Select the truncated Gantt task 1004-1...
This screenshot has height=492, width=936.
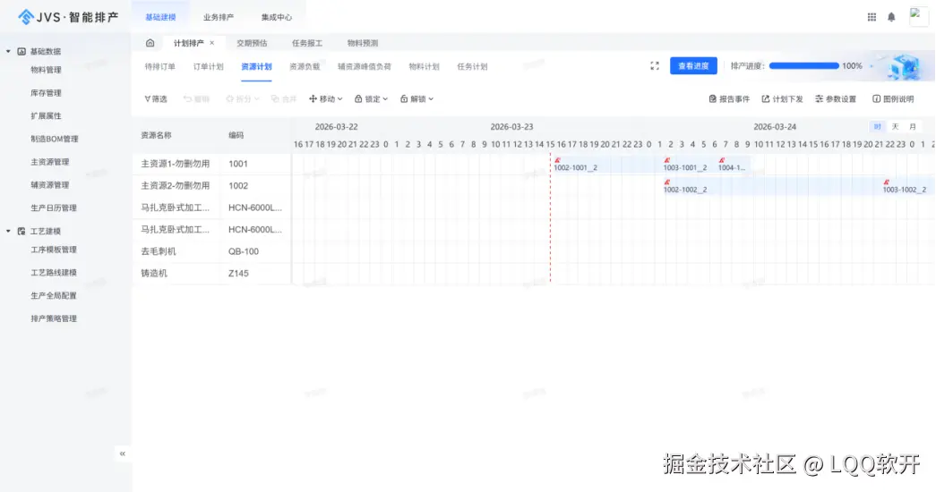point(734,164)
